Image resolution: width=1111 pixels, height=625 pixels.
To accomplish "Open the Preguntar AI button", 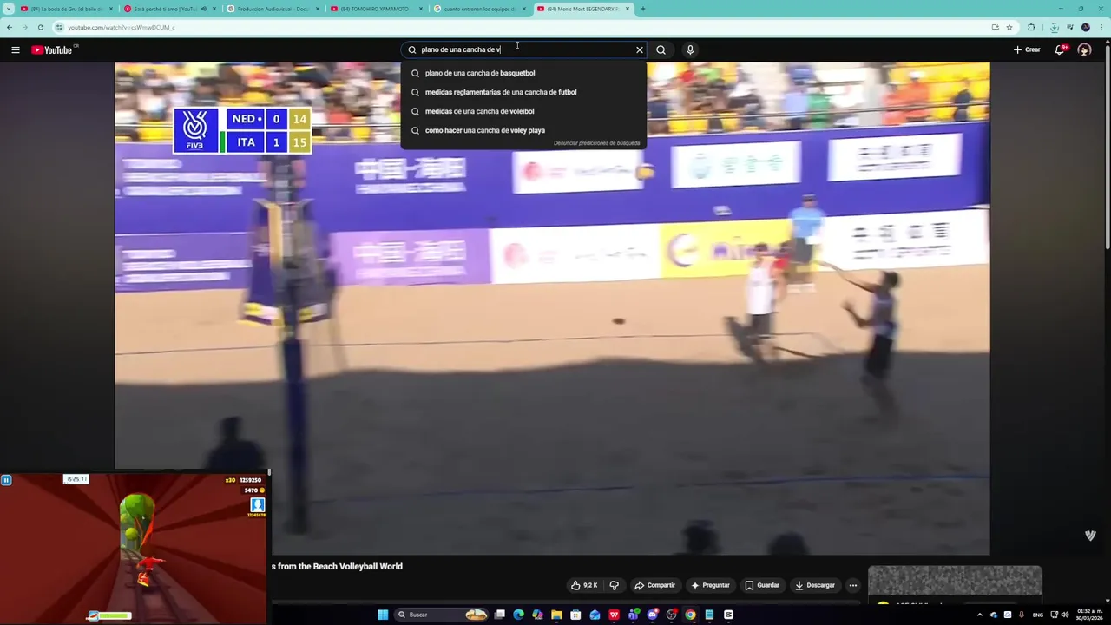I will pos(710,585).
